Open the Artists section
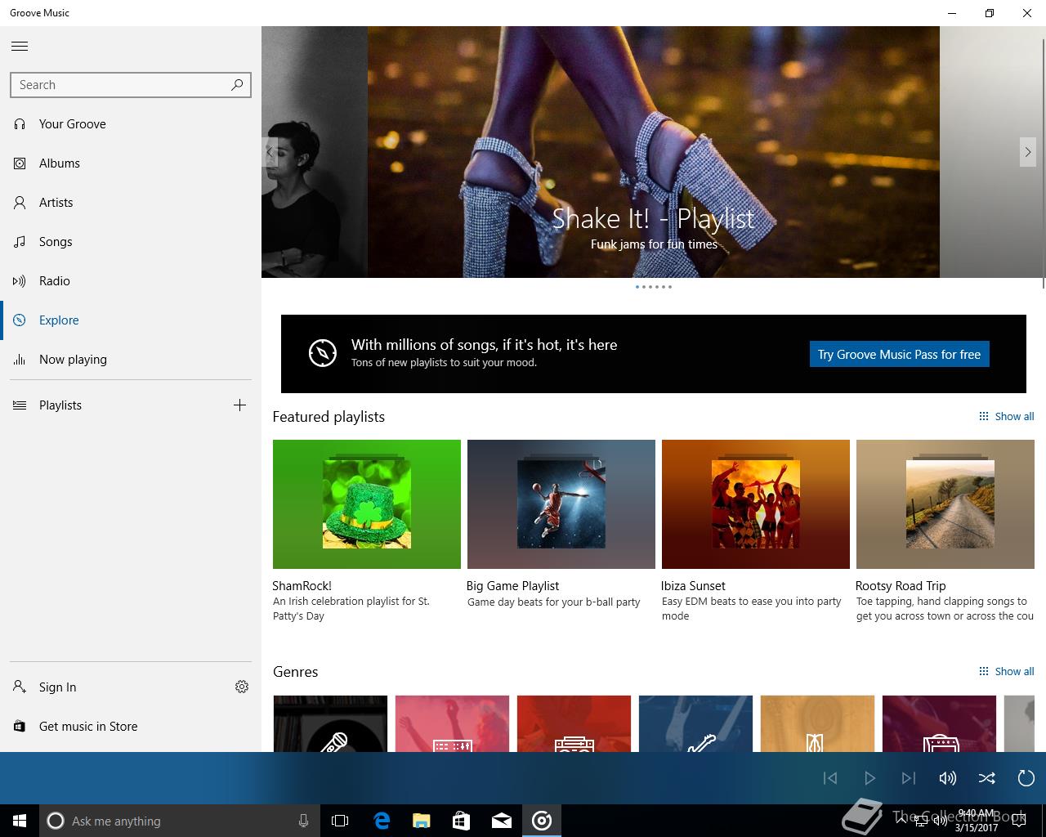Viewport: 1046px width, 837px height. coord(131,203)
